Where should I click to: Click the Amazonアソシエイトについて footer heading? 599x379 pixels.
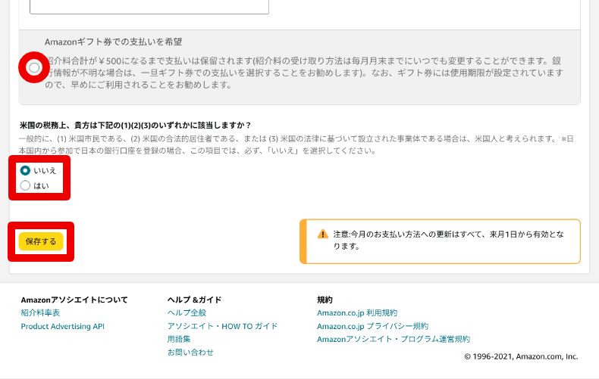point(74,300)
